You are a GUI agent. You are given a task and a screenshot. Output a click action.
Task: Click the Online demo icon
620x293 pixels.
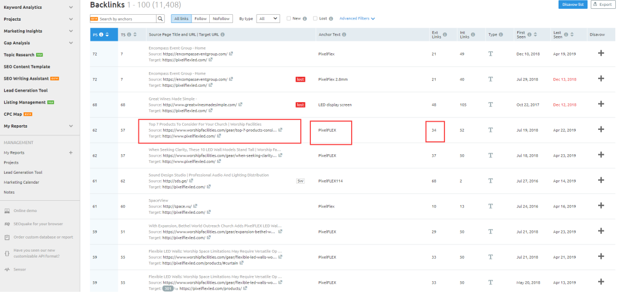tap(7, 211)
